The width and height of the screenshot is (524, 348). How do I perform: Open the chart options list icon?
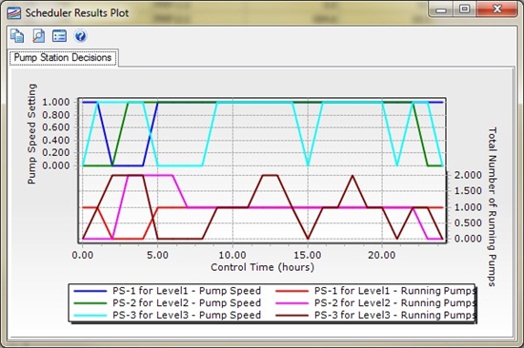(59, 36)
